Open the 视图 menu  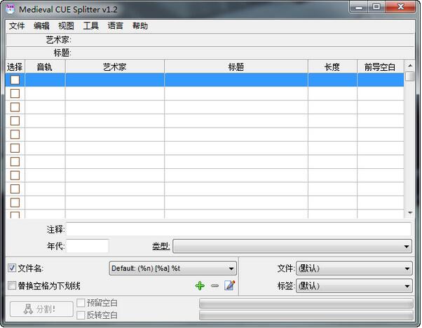pos(66,26)
